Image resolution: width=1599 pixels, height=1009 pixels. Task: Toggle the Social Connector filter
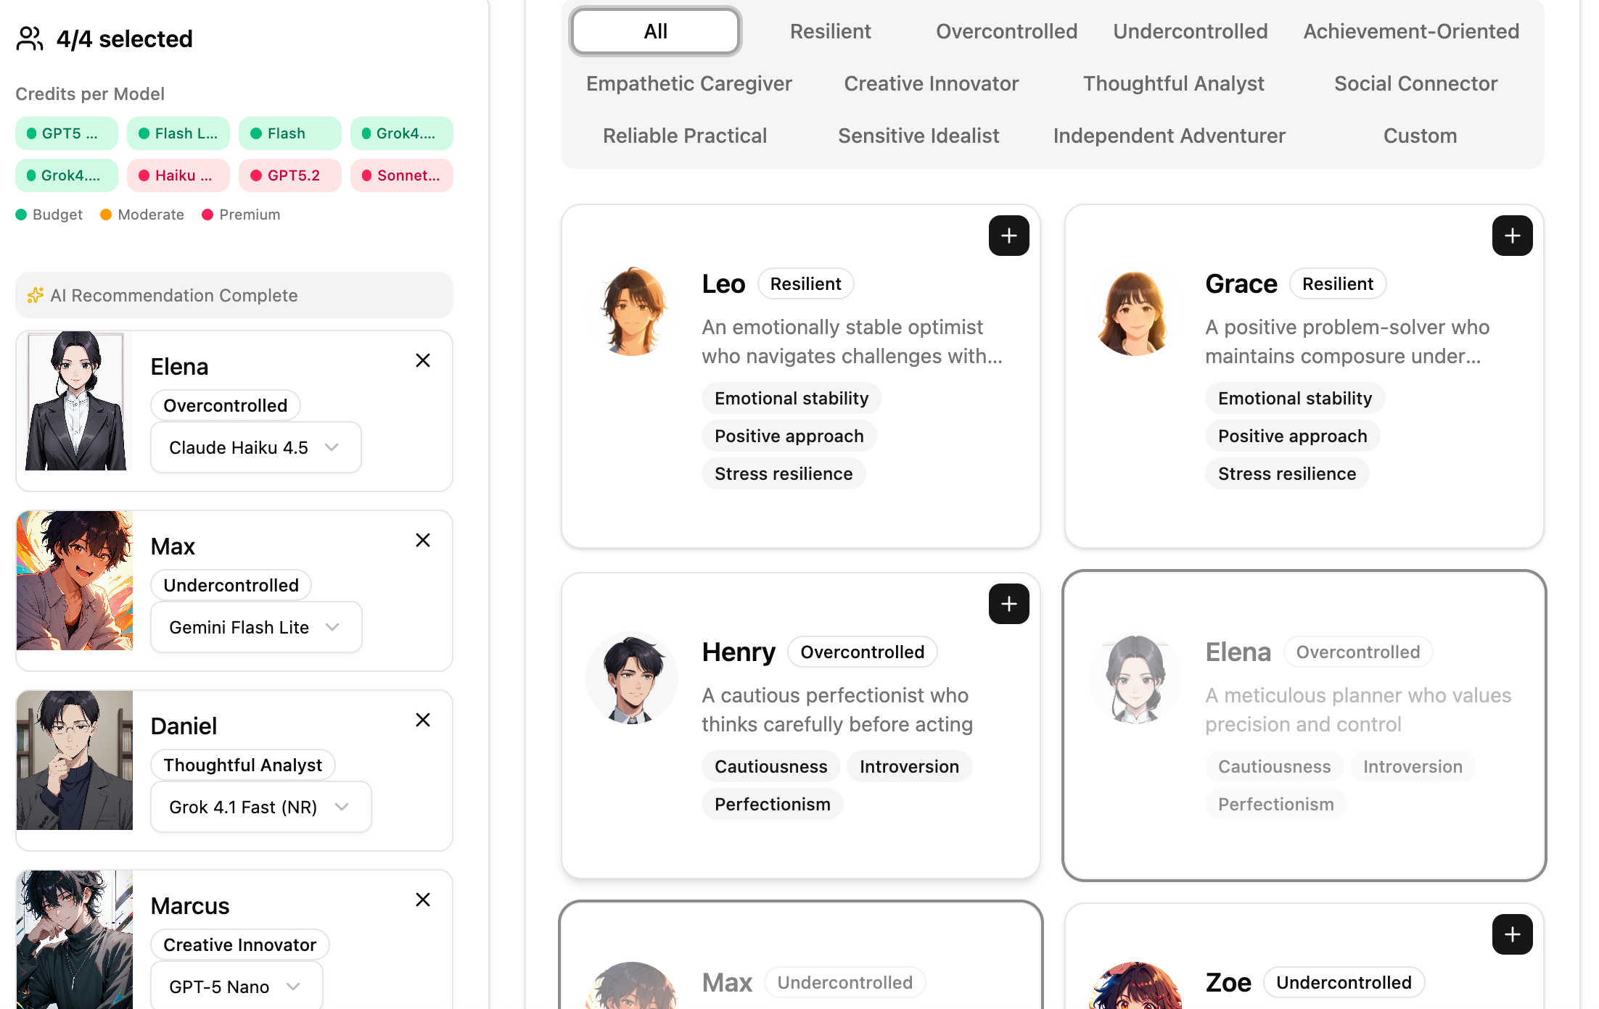[x=1415, y=83]
